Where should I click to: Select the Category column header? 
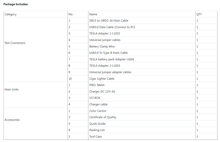point(35,14)
